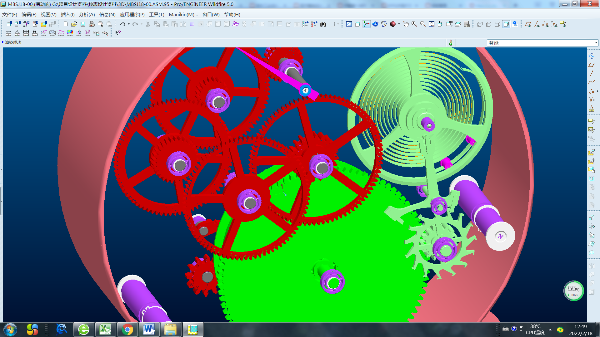Screen dimensions: 600x337
Task: Open the 插入(I) menu
Action: click(67, 15)
